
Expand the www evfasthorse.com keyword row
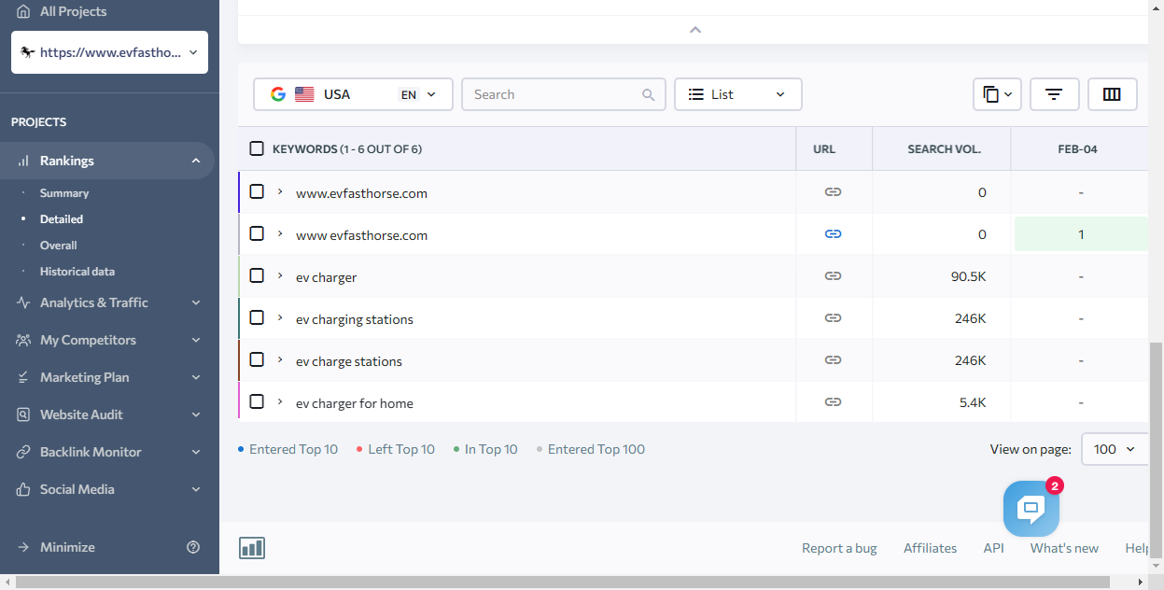[x=280, y=233]
